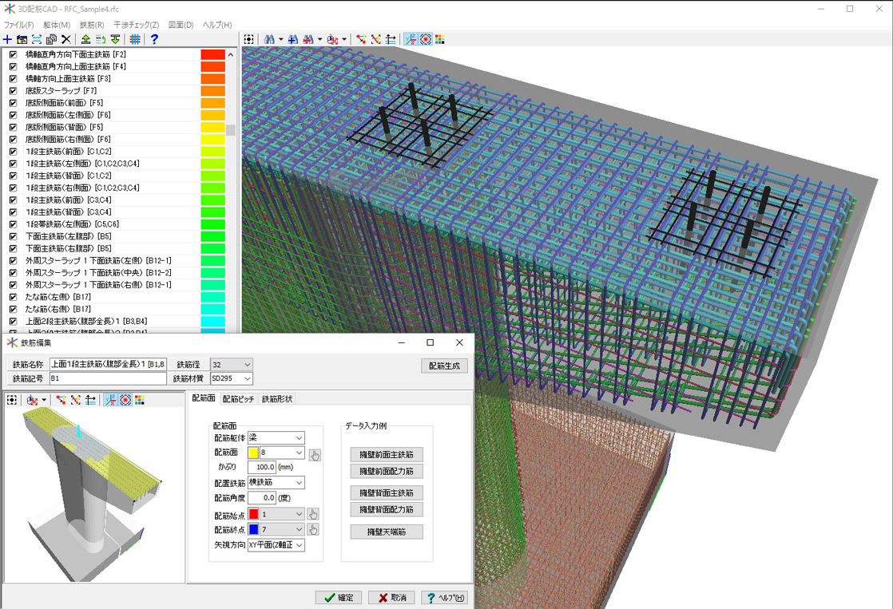Click the purple grid icon in left toolbar
Screen dimensions: 893x609
(x=135, y=39)
